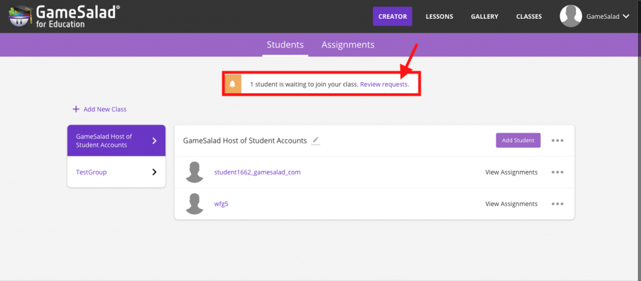Click avatar of student wfg5

[195, 204]
